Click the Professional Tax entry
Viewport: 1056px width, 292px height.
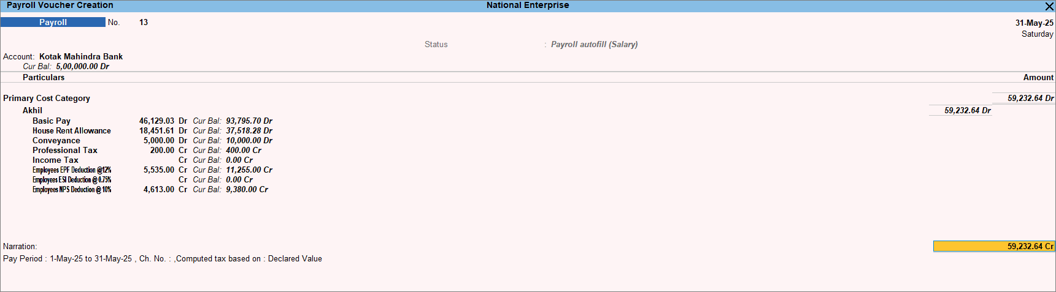(65, 150)
